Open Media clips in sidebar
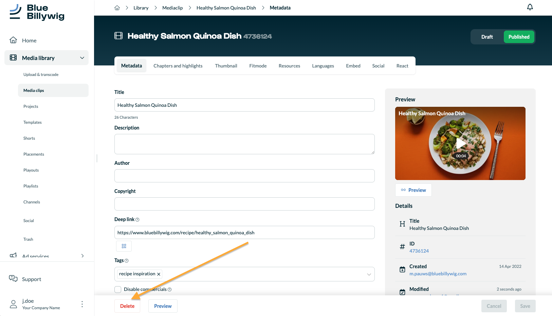552x316 pixels. (53, 91)
